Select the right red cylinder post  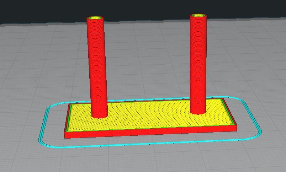pos(198,64)
